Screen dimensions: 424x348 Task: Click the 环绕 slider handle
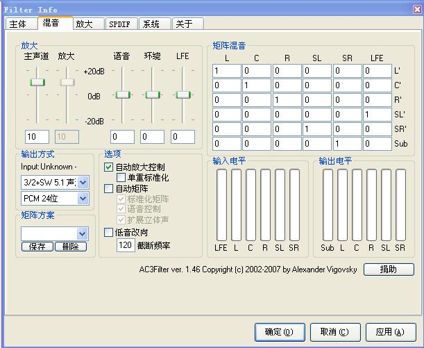click(x=153, y=94)
